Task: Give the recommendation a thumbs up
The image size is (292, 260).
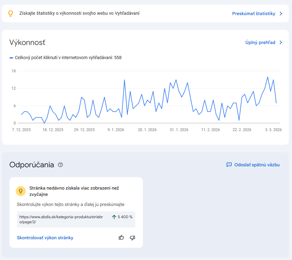Action: pos(121,238)
